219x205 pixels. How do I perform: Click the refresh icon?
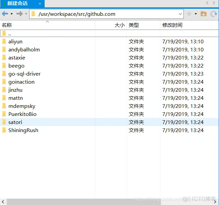coord(214,14)
